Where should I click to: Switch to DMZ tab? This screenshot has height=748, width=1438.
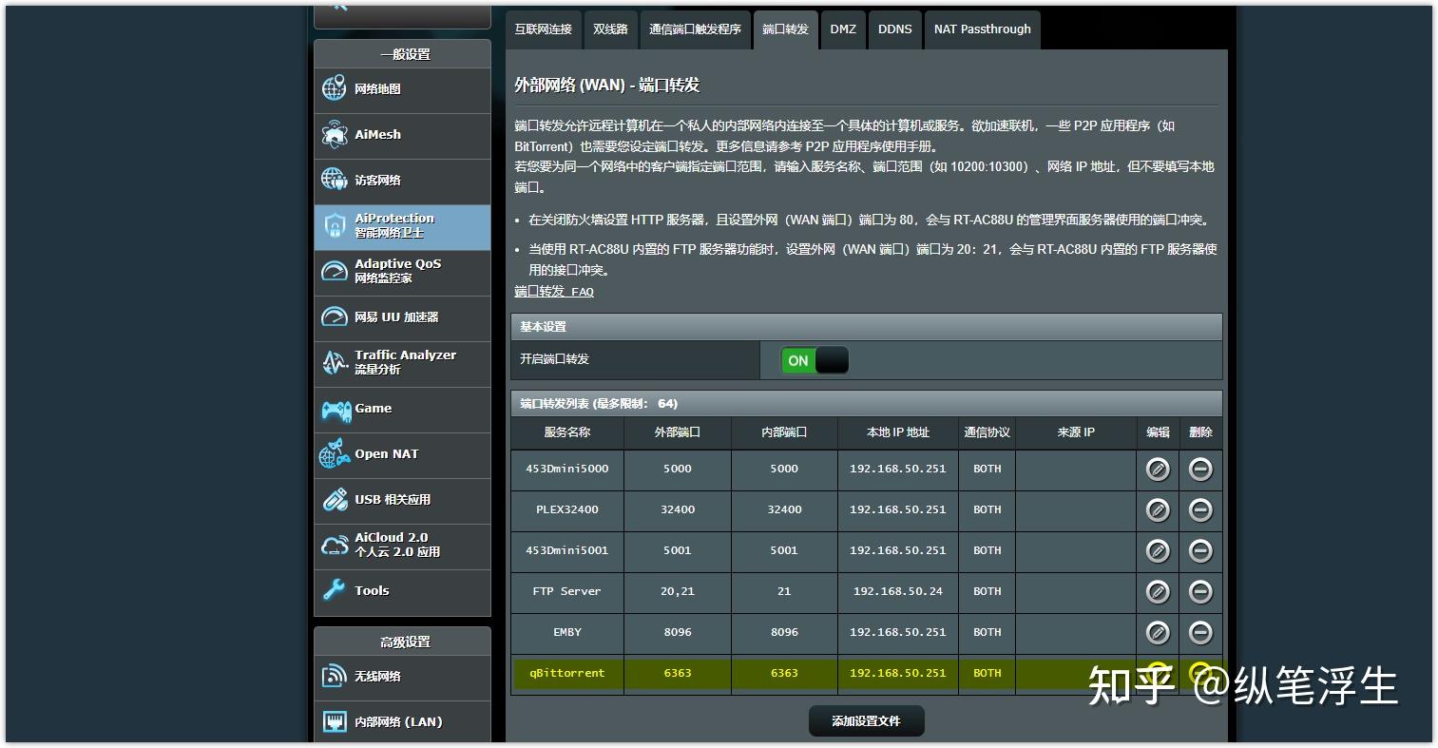[x=843, y=29]
